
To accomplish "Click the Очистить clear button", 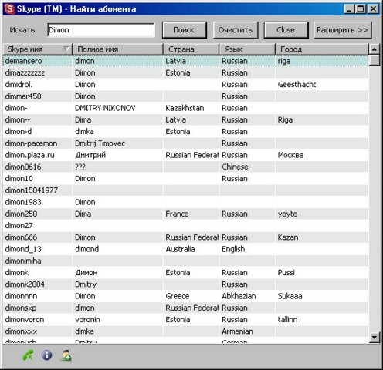I will tap(236, 30).
